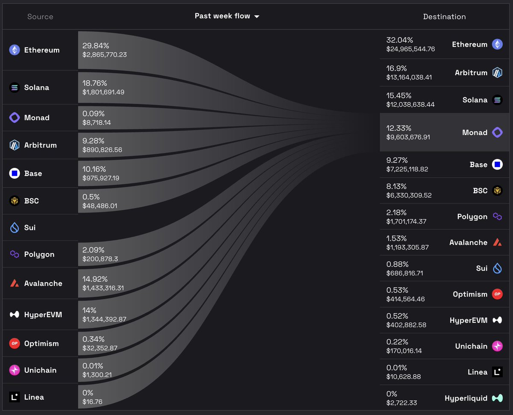Click the $1,300.21 Unichain source value
Viewport: 513px width, 415px height.
pyautogui.click(x=97, y=375)
